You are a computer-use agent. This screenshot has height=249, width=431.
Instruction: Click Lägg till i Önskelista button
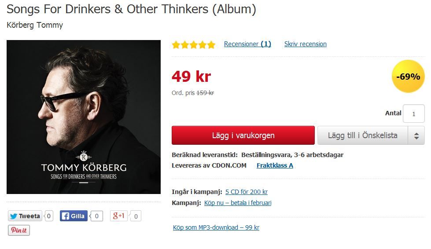(x=363, y=135)
